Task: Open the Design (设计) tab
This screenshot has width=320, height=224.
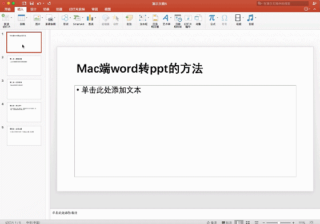Action: click(x=33, y=9)
